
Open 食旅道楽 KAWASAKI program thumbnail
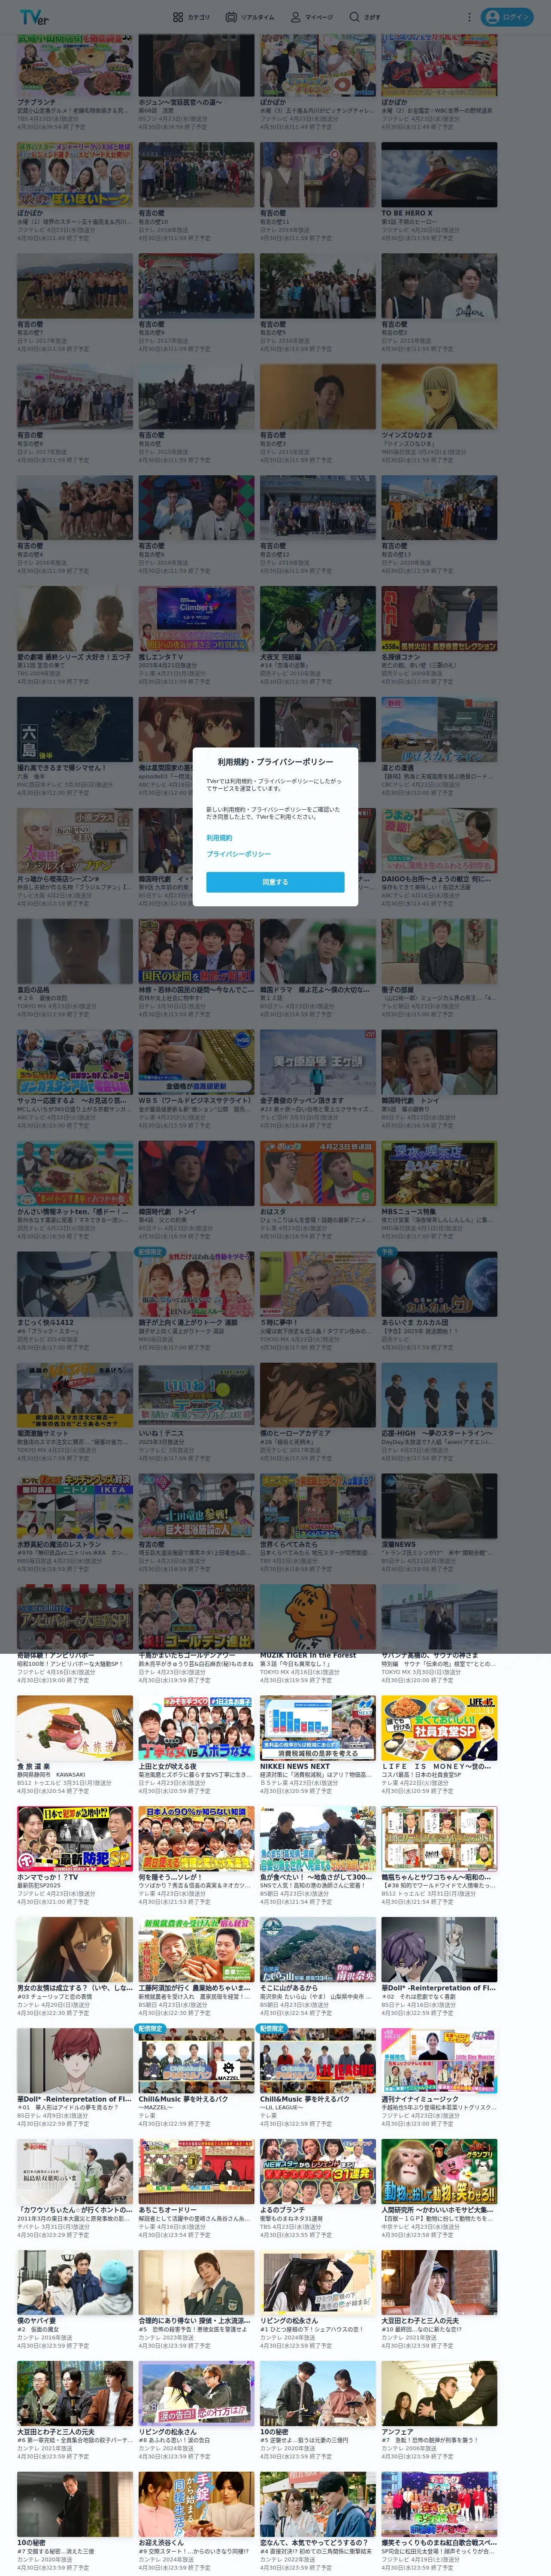(x=75, y=1727)
